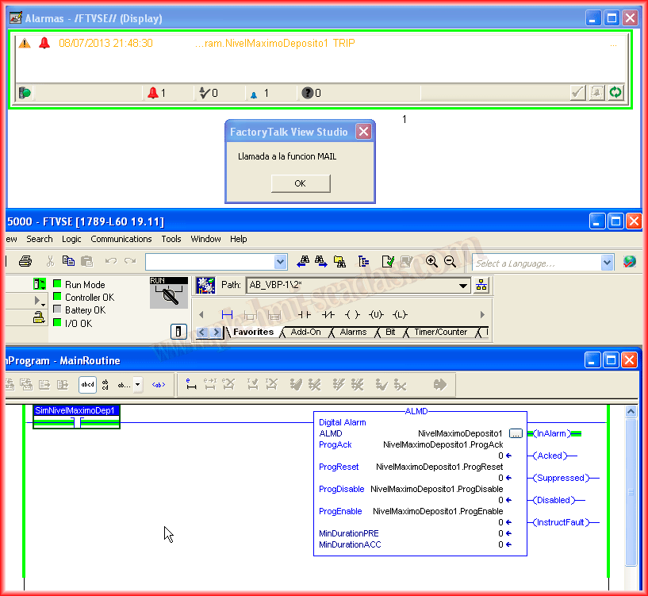Open the Select a Language dropdown
This screenshot has height=596, width=648.
pyautogui.click(x=607, y=263)
